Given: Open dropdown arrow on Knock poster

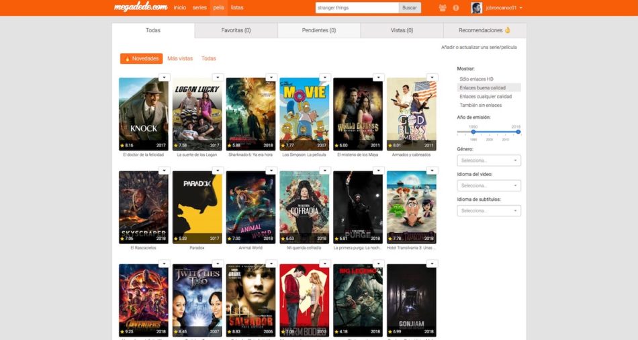Looking at the screenshot, I should [x=164, y=77].
